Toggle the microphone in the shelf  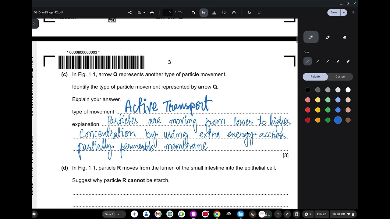pyautogui.click(x=278, y=214)
